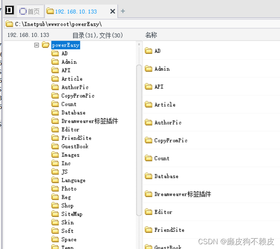Close the 192.168.10.133 tab
Screen dimensions: 280x249
[113, 12]
